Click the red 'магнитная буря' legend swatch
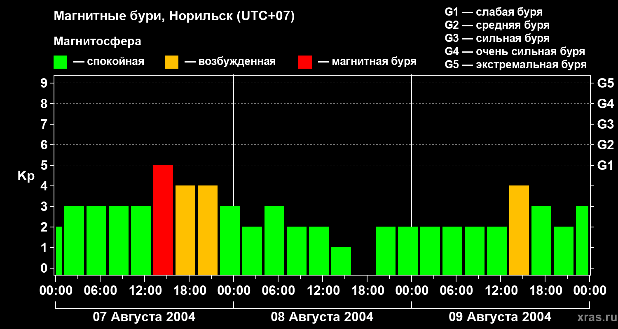This screenshot has width=618, height=329. (305, 62)
